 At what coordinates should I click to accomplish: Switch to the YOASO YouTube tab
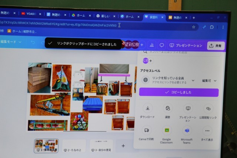tap(30, 14)
